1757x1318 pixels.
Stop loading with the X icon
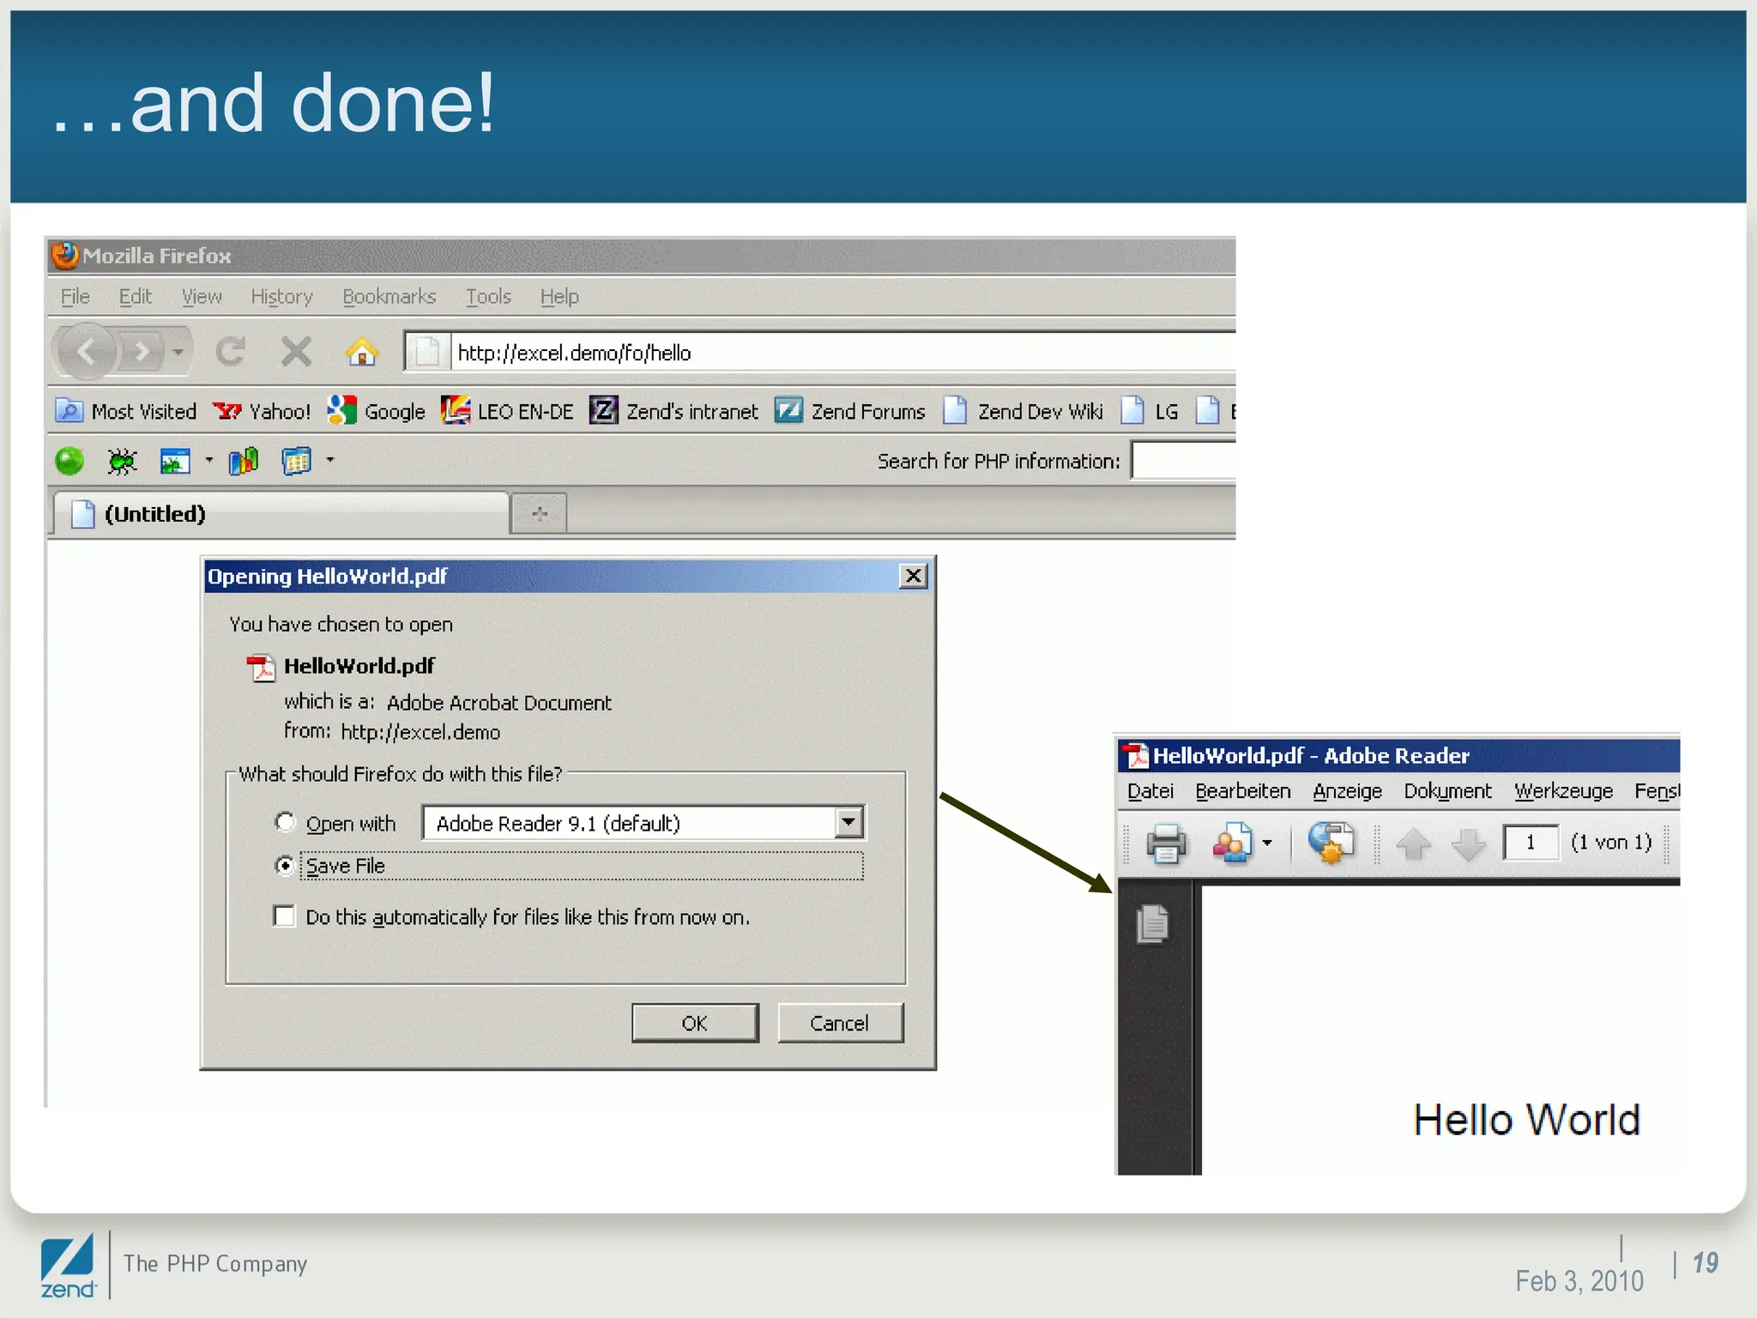(x=297, y=351)
